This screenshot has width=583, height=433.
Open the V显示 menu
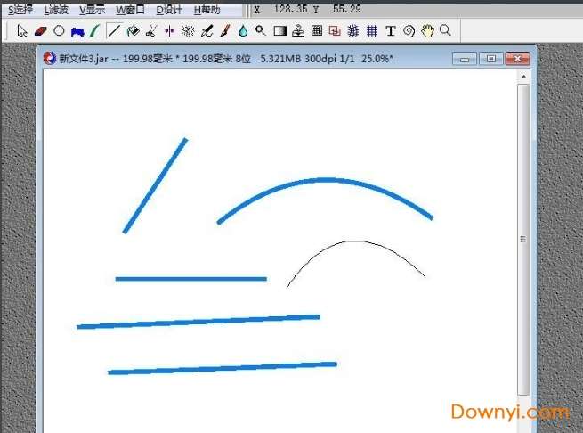click(92, 10)
